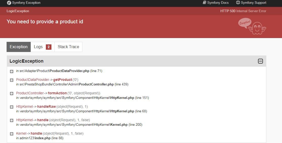Expand the HttpKernel handle trace entry
The width and height of the screenshot is (282, 143).
12,120
